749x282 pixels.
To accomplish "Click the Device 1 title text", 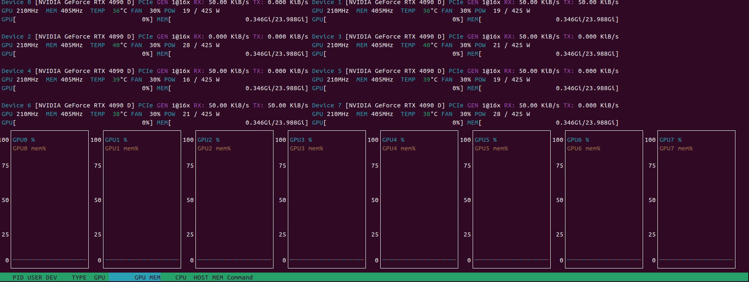I will [327, 2].
